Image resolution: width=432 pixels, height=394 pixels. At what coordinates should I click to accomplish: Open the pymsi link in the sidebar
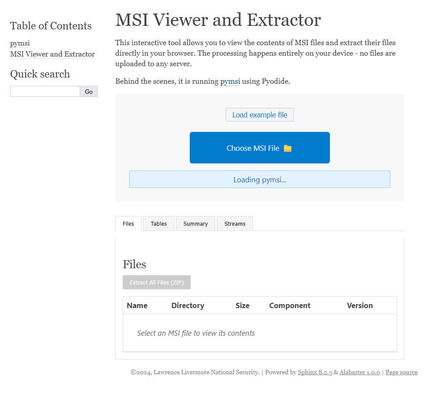(x=20, y=43)
